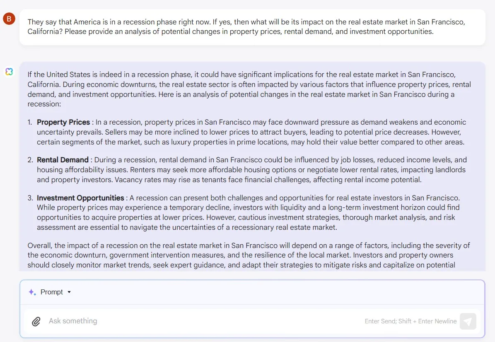Click list number 1 in the response
This screenshot has height=342, width=495.
coord(29,122)
